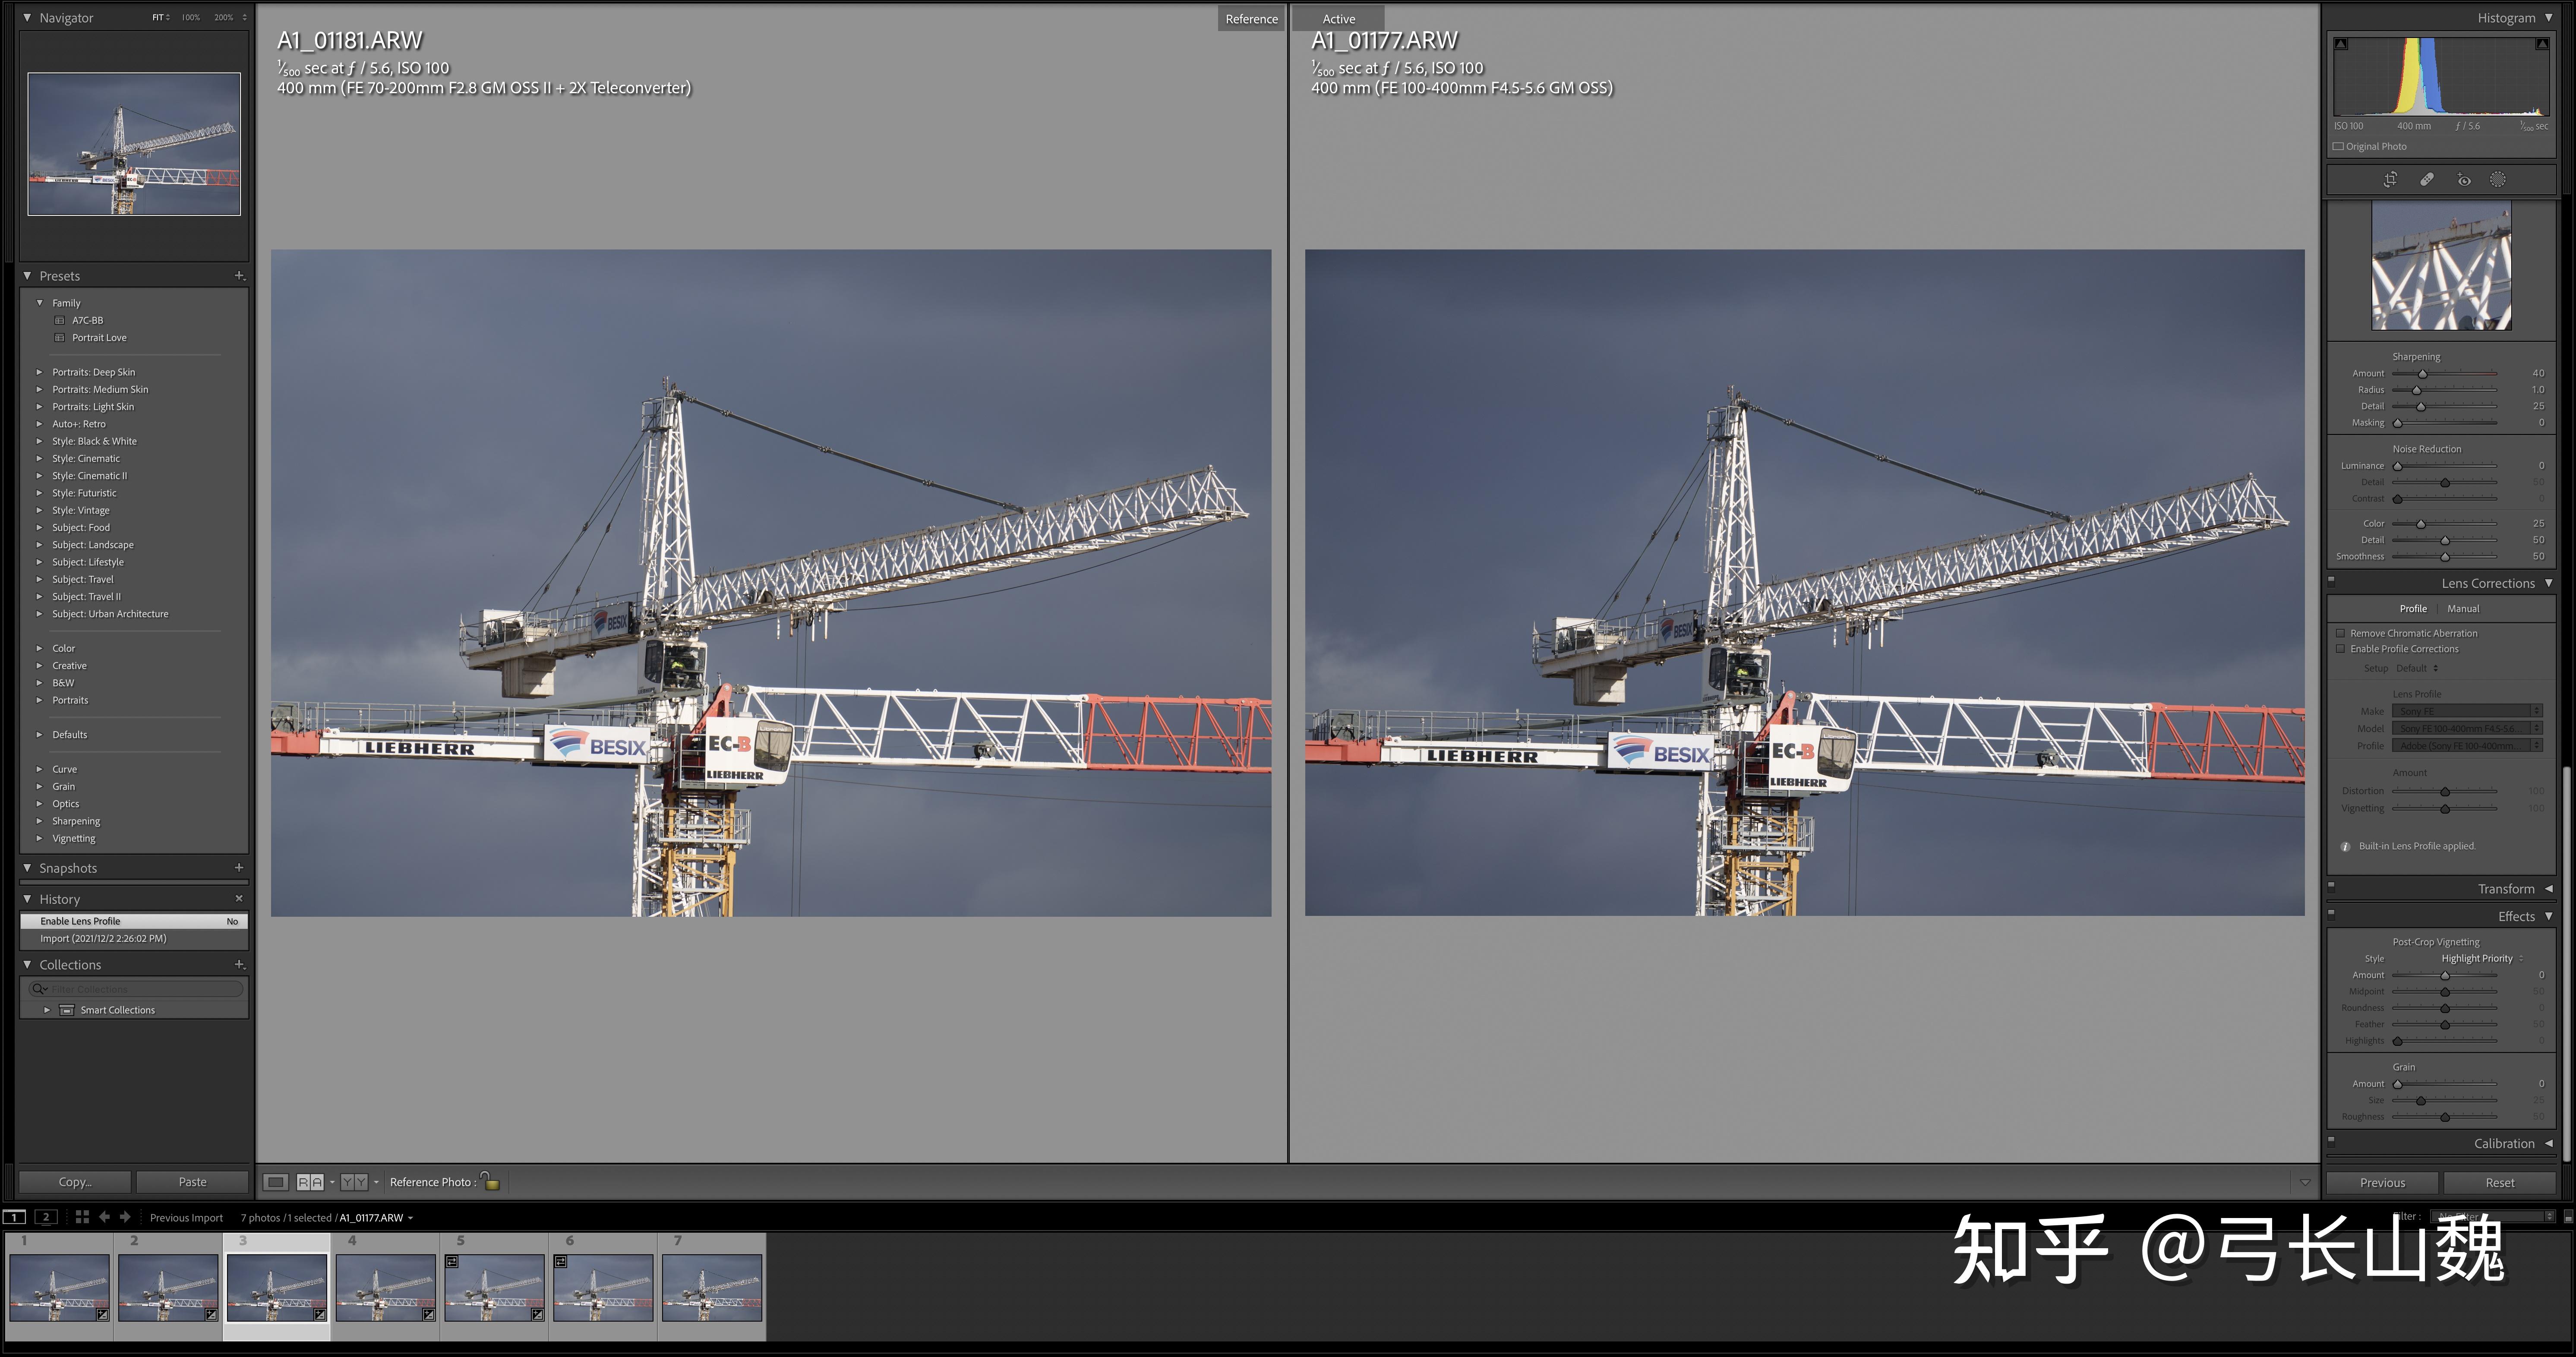2576x1357 pixels.
Task: Click the info icon beside Built-in Lens Profile
Action: click(x=2345, y=846)
